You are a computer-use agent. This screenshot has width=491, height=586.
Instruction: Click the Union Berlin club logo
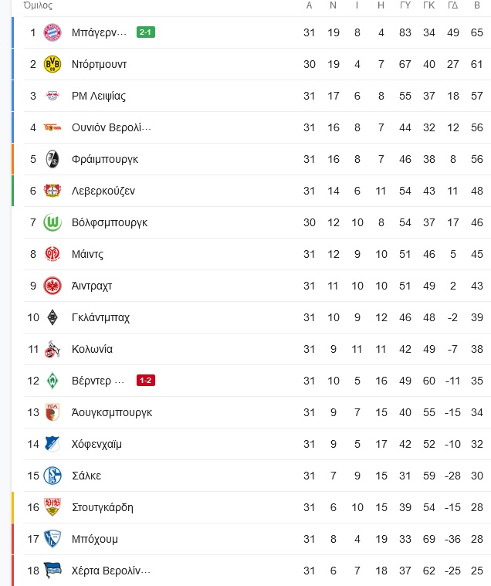(x=52, y=128)
